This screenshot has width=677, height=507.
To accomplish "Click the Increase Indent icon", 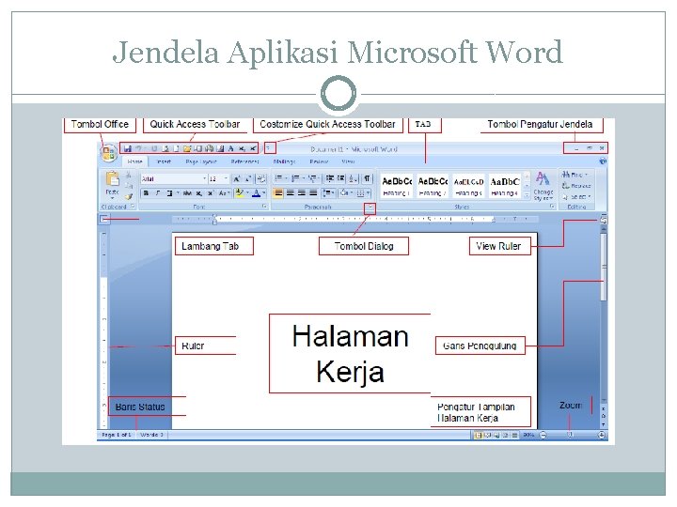I will point(340,178).
